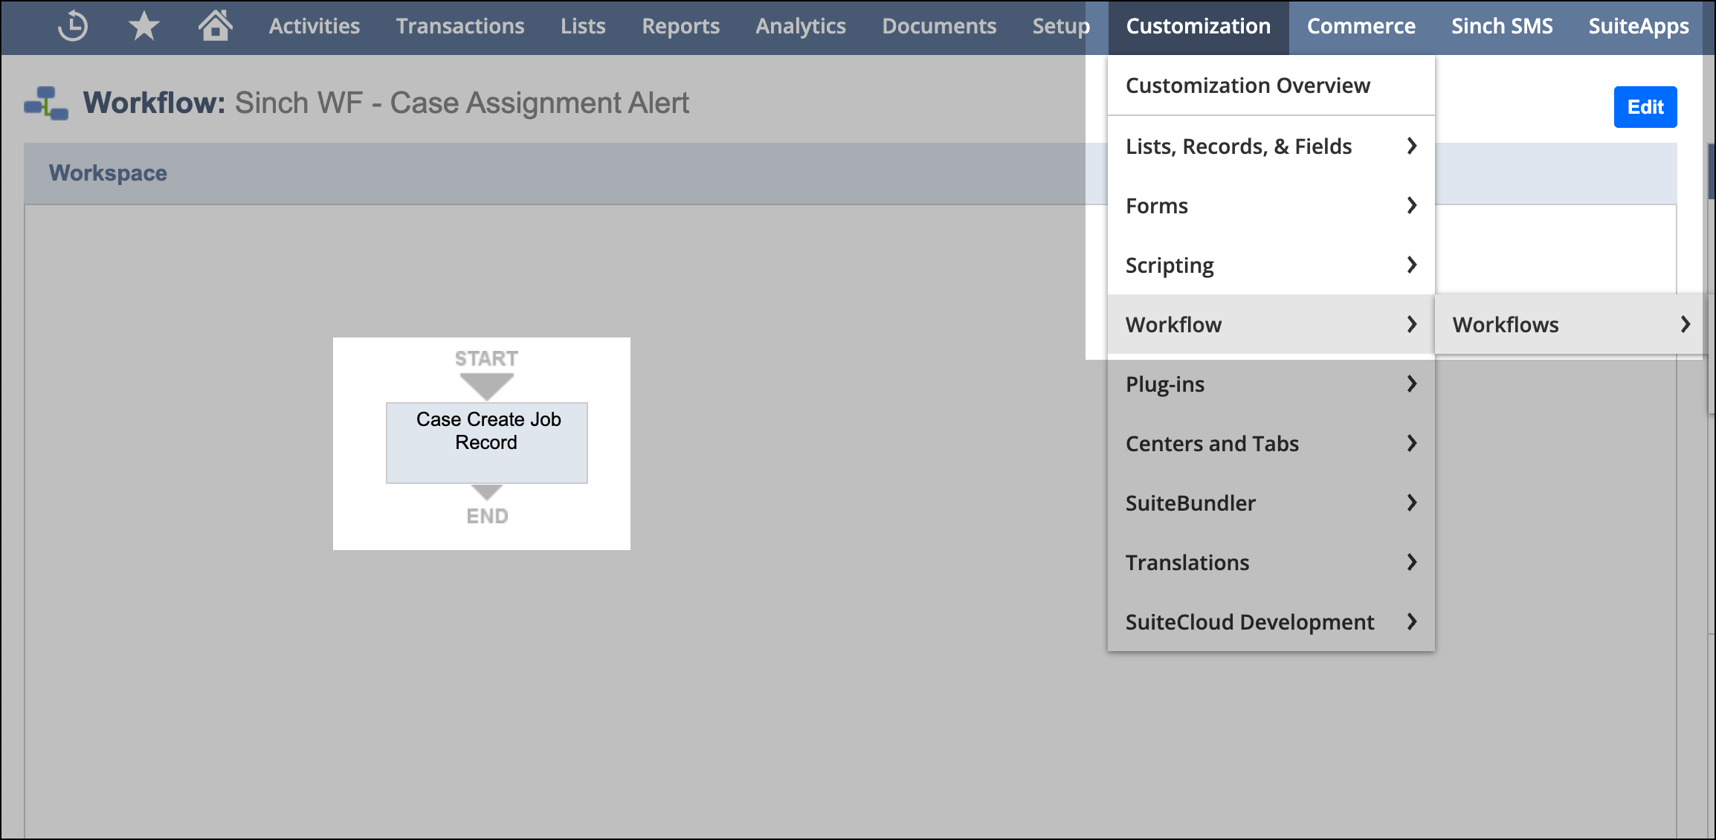The image size is (1716, 840).
Task: Click the workflow icon beside the page title
Action: click(x=46, y=103)
